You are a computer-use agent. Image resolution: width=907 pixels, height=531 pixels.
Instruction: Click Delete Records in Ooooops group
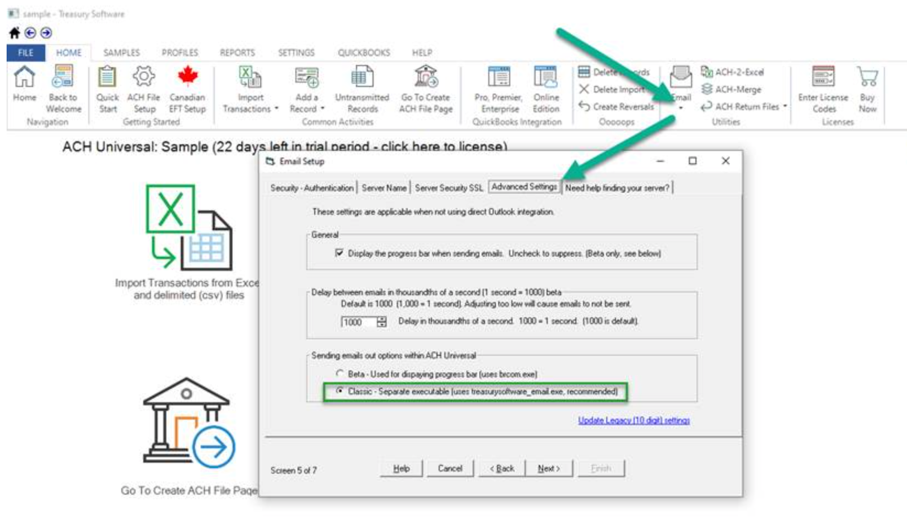[614, 72]
